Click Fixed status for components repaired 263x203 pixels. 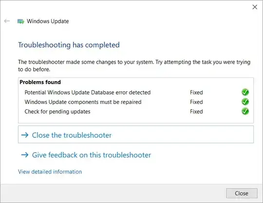(196, 102)
